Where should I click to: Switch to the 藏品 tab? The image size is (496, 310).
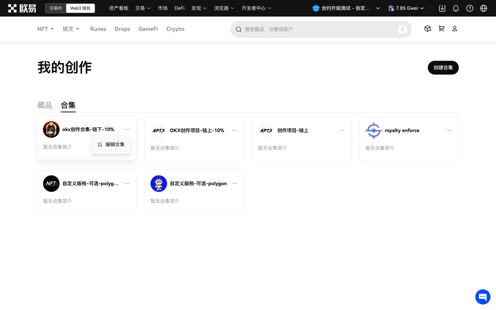coord(45,105)
